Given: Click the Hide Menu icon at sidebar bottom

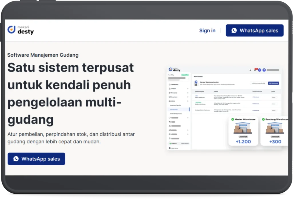Looking at the screenshot, I should pyautogui.click(x=170, y=148).
